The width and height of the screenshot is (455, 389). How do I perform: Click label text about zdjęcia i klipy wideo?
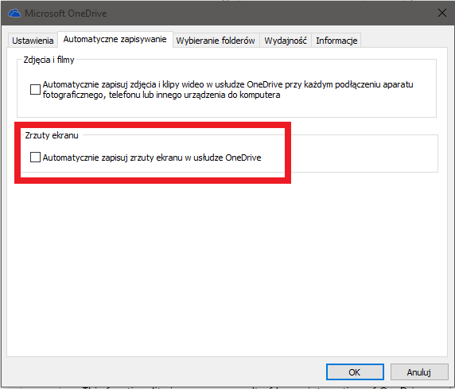point(227,89)
